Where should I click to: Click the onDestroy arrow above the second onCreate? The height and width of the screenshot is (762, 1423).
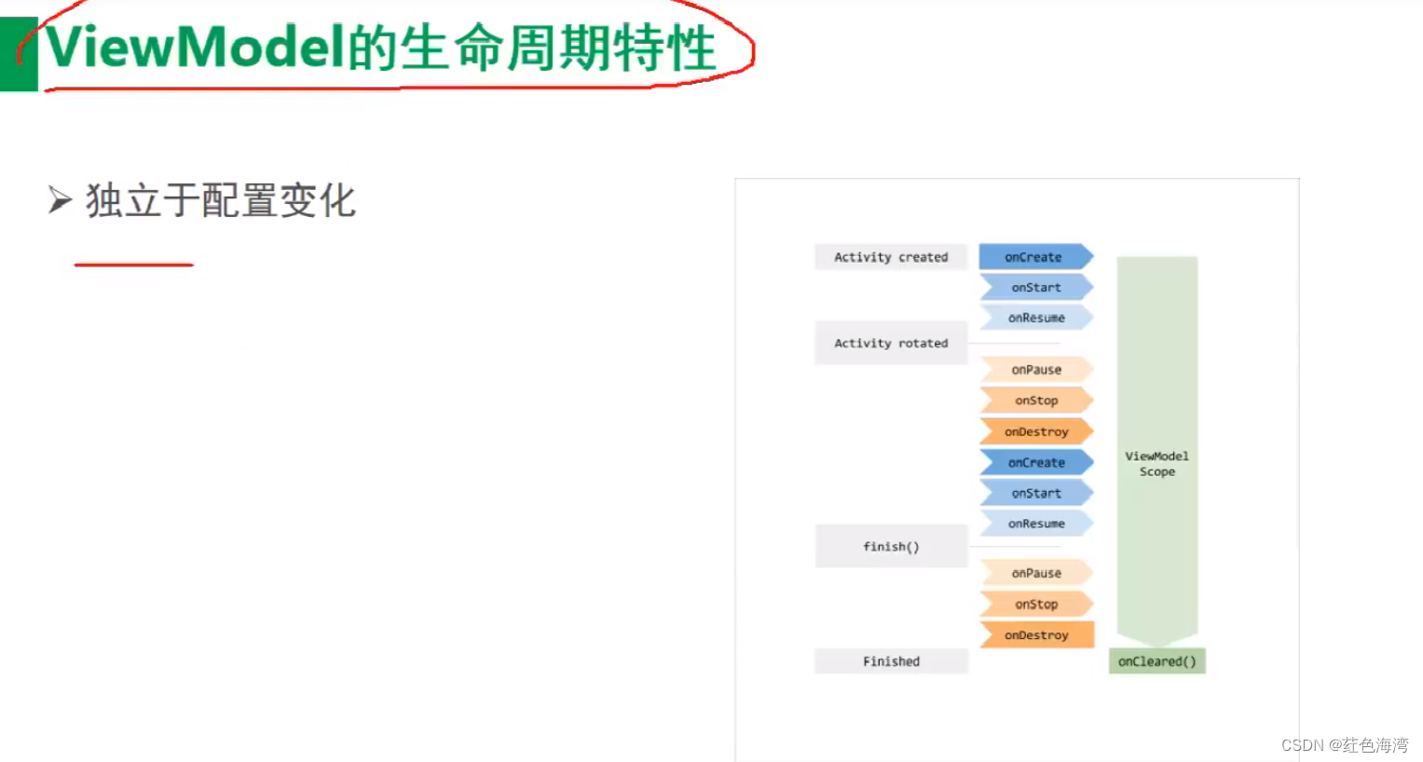pos(1036,430)
